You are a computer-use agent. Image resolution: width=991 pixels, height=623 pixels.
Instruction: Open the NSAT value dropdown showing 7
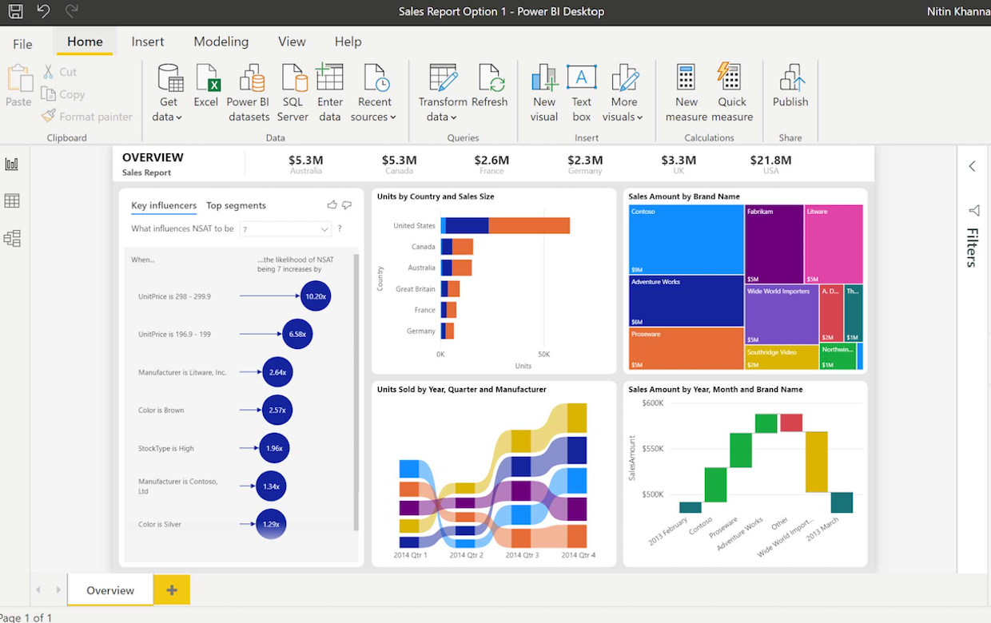coord(285,229)
